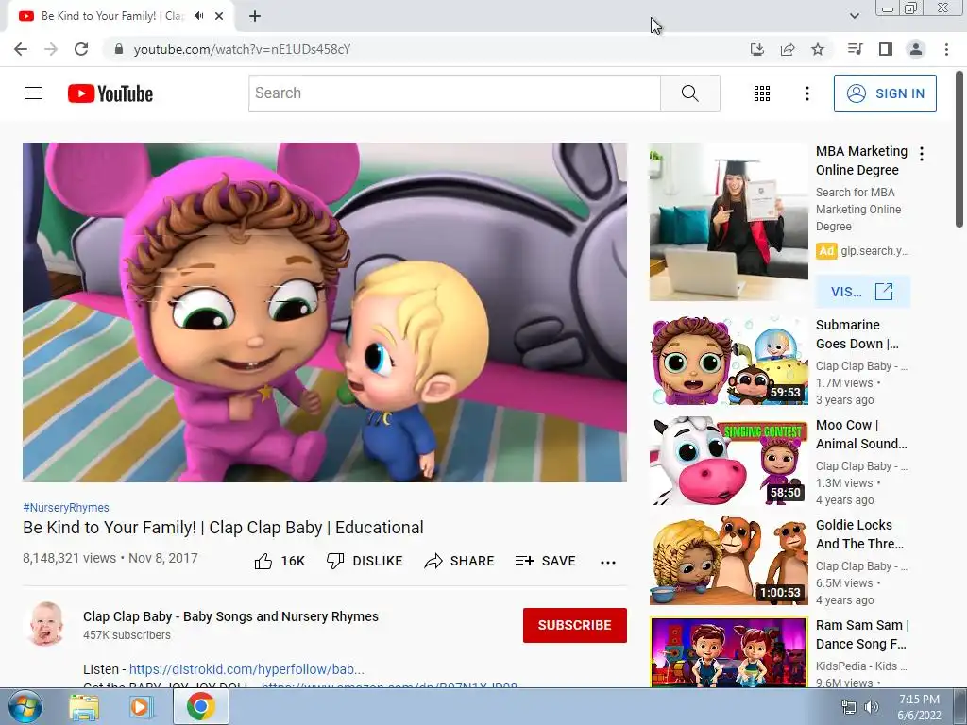Subscribe to Clap Clap Baby channel

tap(575, 625)
